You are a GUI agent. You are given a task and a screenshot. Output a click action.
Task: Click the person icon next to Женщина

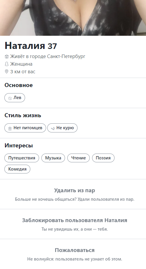[x=6, y=64]
